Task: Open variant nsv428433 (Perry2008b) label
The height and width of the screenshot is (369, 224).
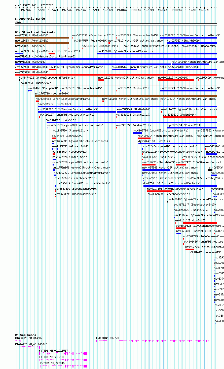Action: 32,41
